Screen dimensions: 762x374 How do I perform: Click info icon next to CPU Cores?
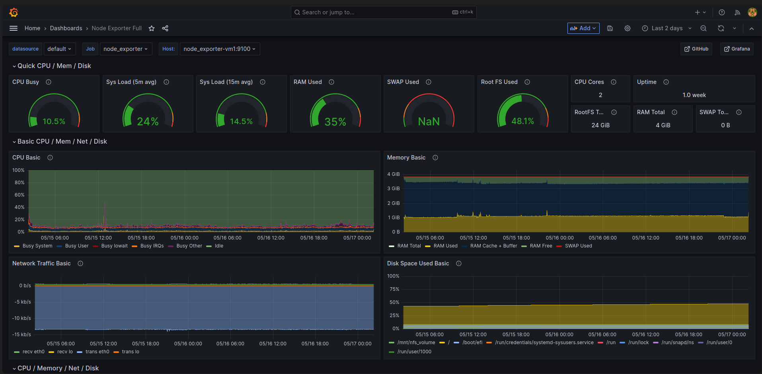tap(614, 82)
